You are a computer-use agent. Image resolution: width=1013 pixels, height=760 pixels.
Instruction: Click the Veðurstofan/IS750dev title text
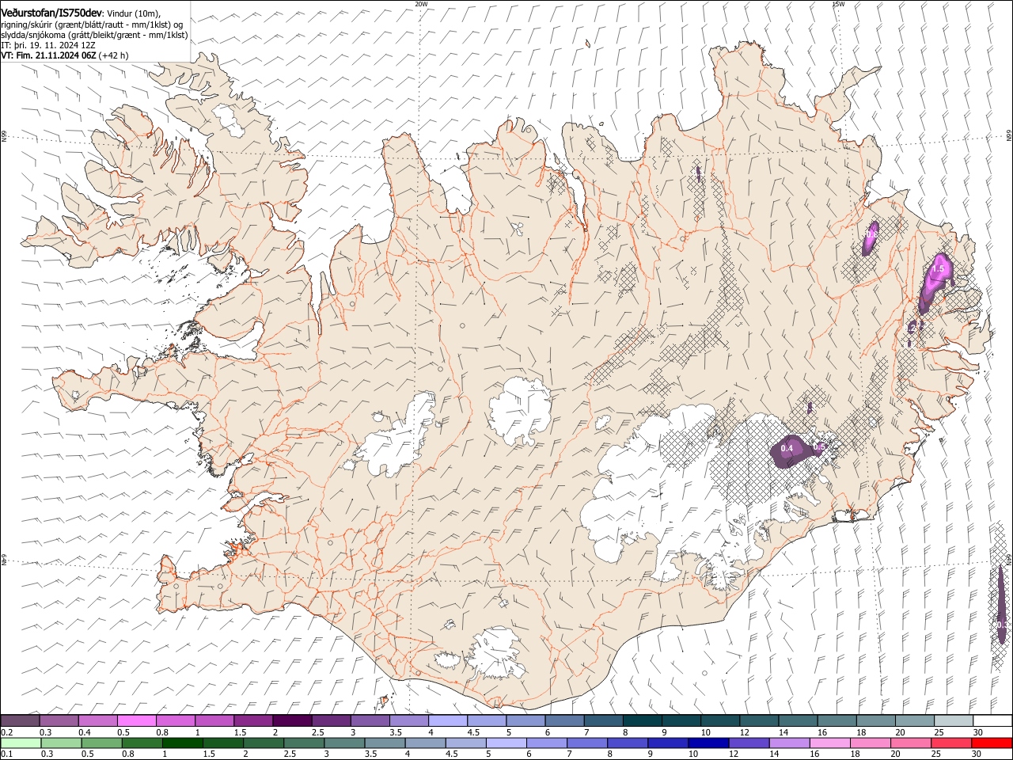click(51, 13)
